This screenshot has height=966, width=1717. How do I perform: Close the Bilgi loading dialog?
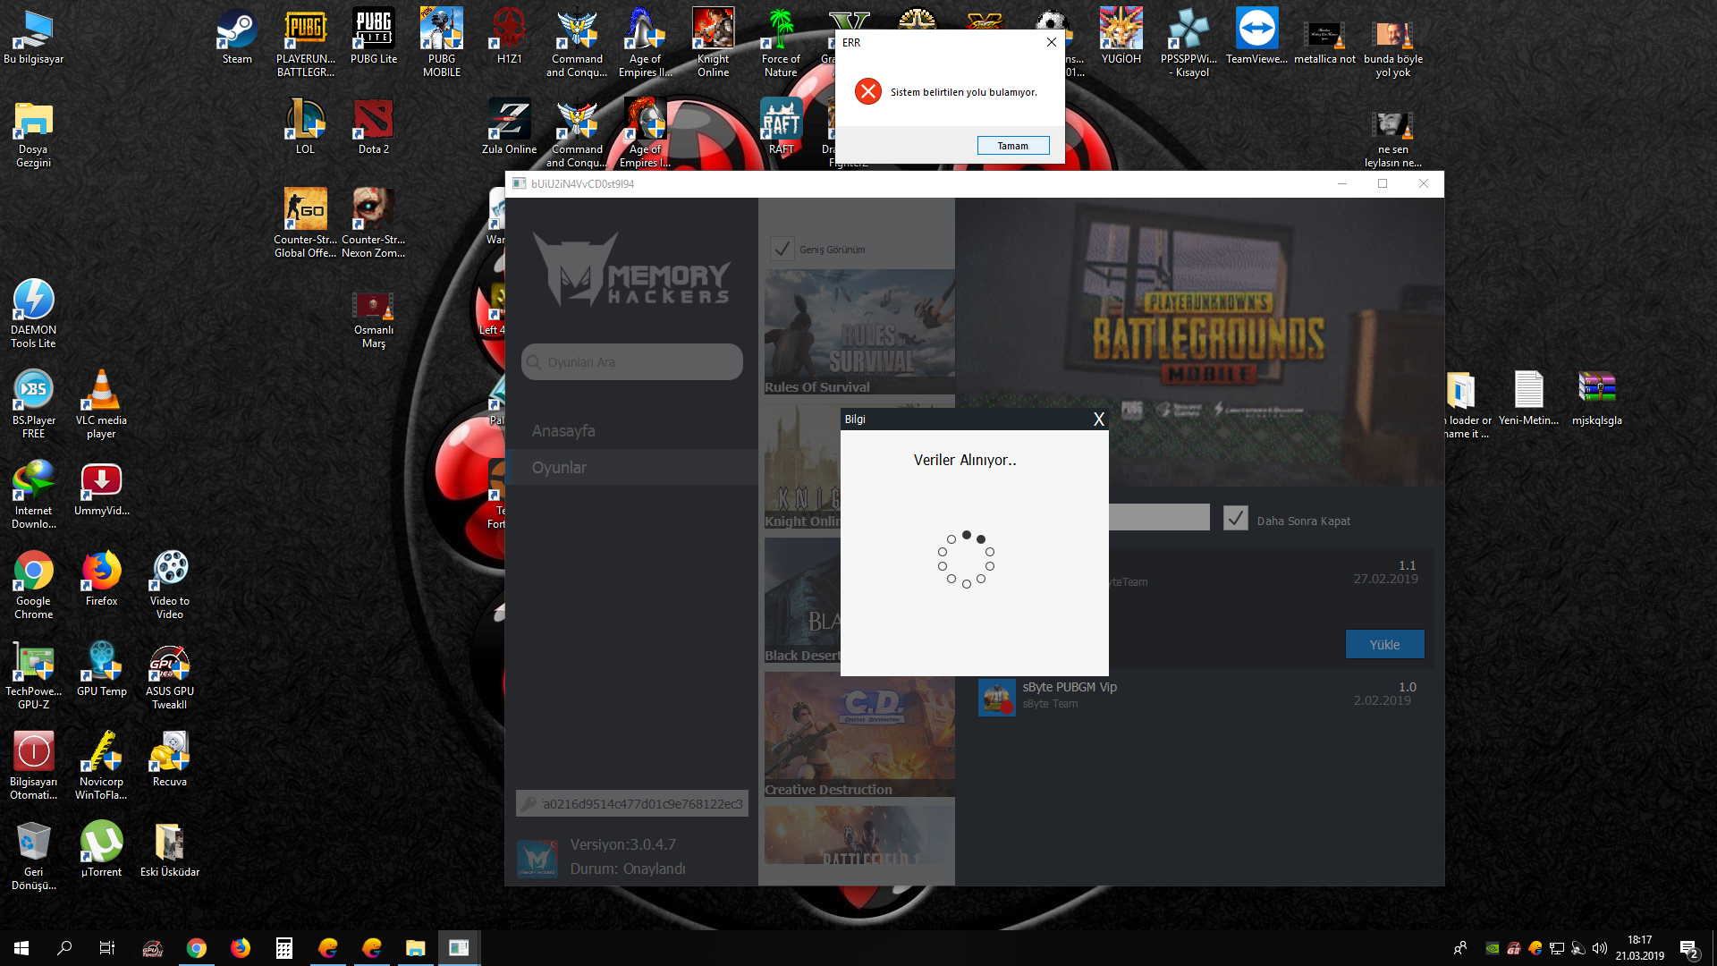point(1098,419)
